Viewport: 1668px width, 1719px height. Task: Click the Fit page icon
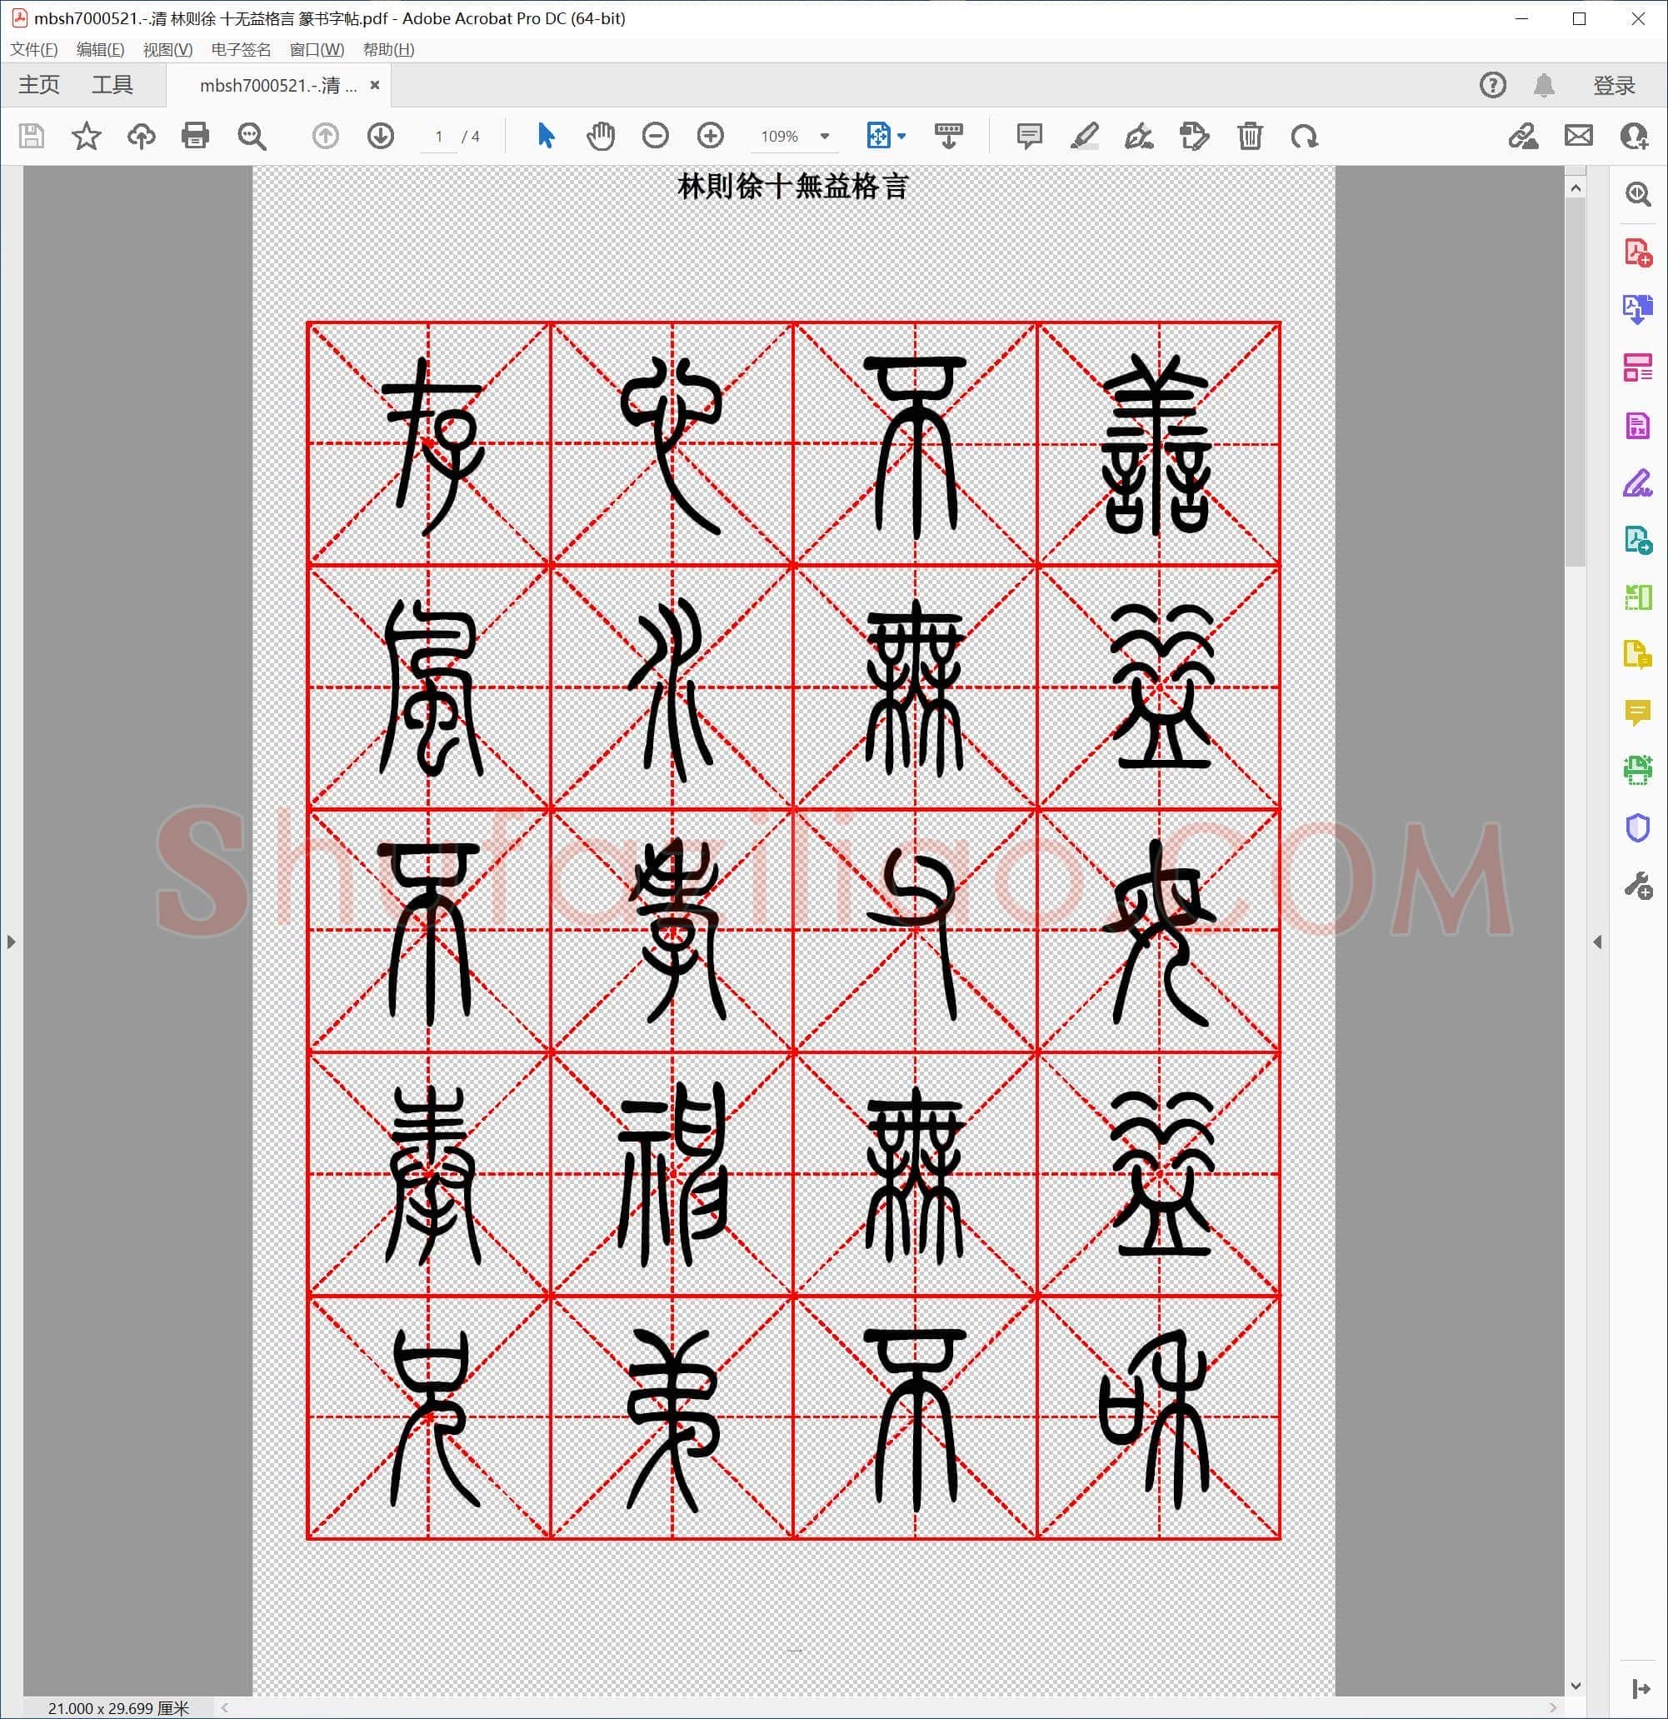pyautogui.click(x=878, y=136)
